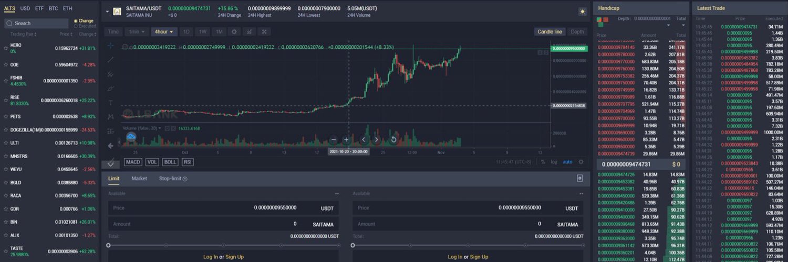Viewport: 788px width, 262px height.
Task: Switch to USD market tab
Action: click(25, 8)
